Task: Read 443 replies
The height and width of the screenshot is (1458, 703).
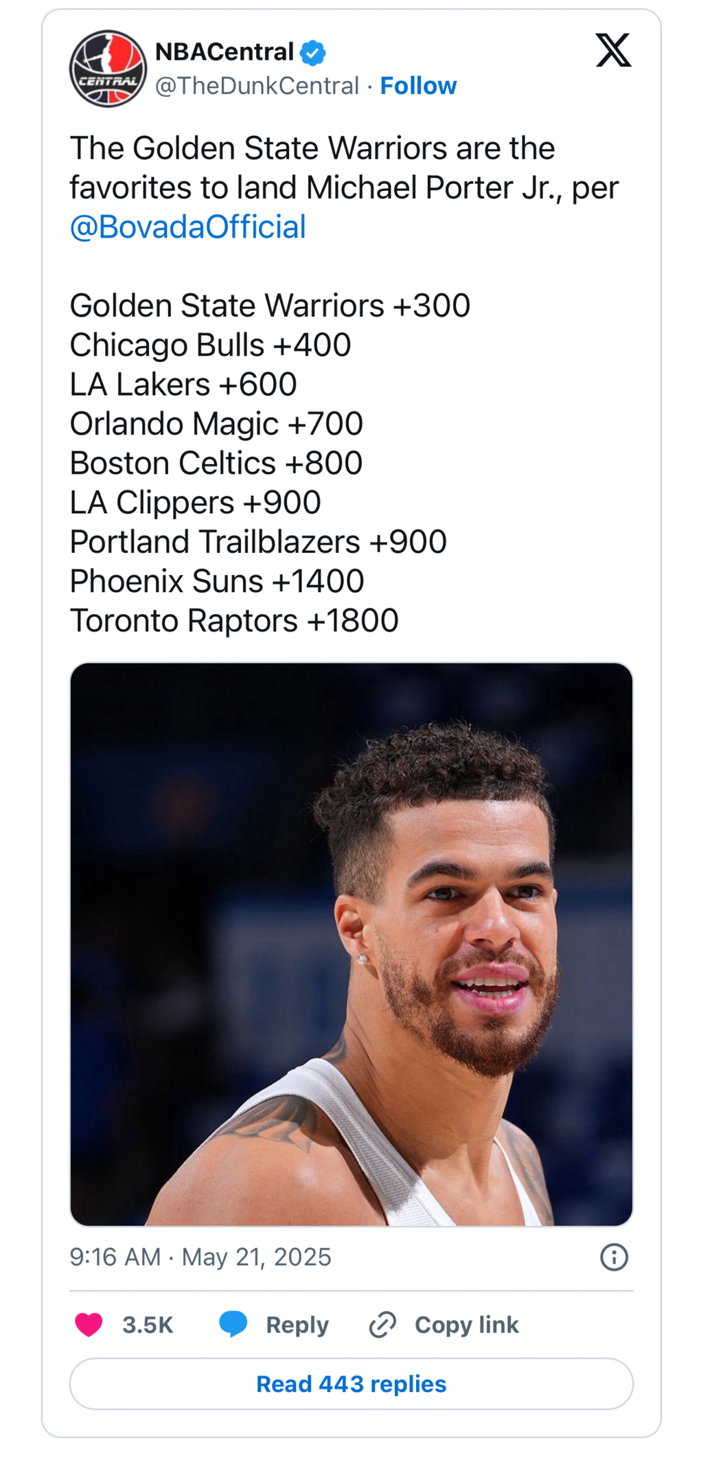Action: click(351, 1384)
